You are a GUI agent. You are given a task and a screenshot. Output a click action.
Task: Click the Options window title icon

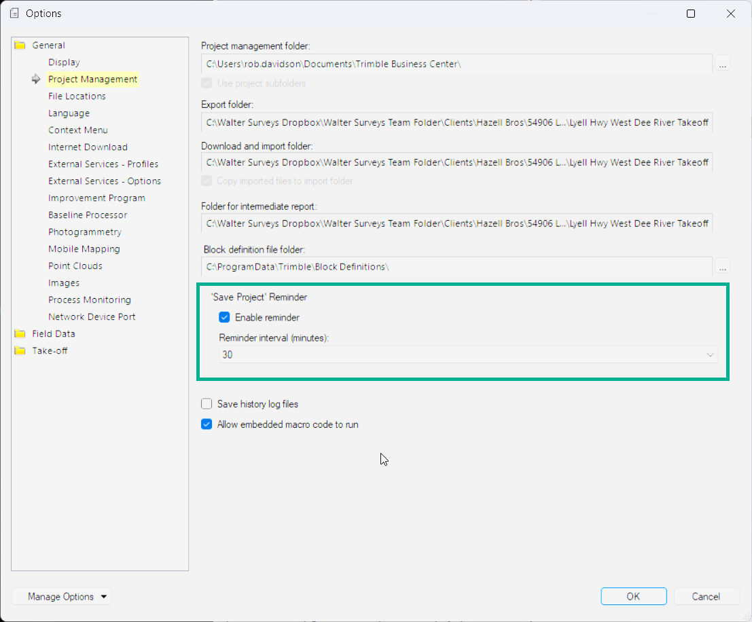click(14, 14)
